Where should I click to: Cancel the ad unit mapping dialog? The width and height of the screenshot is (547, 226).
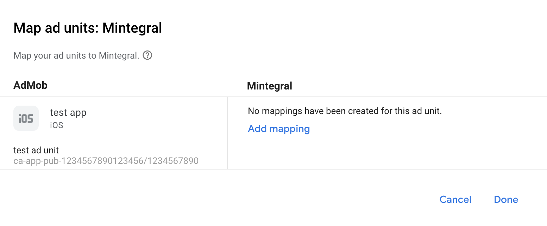pyautogui.click(x=455, y=199)
